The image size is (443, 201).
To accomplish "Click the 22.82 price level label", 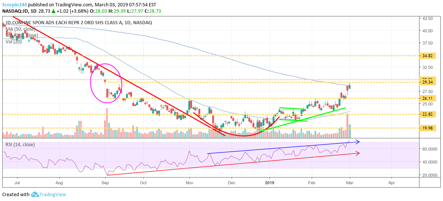I will [x=427, y=114].
